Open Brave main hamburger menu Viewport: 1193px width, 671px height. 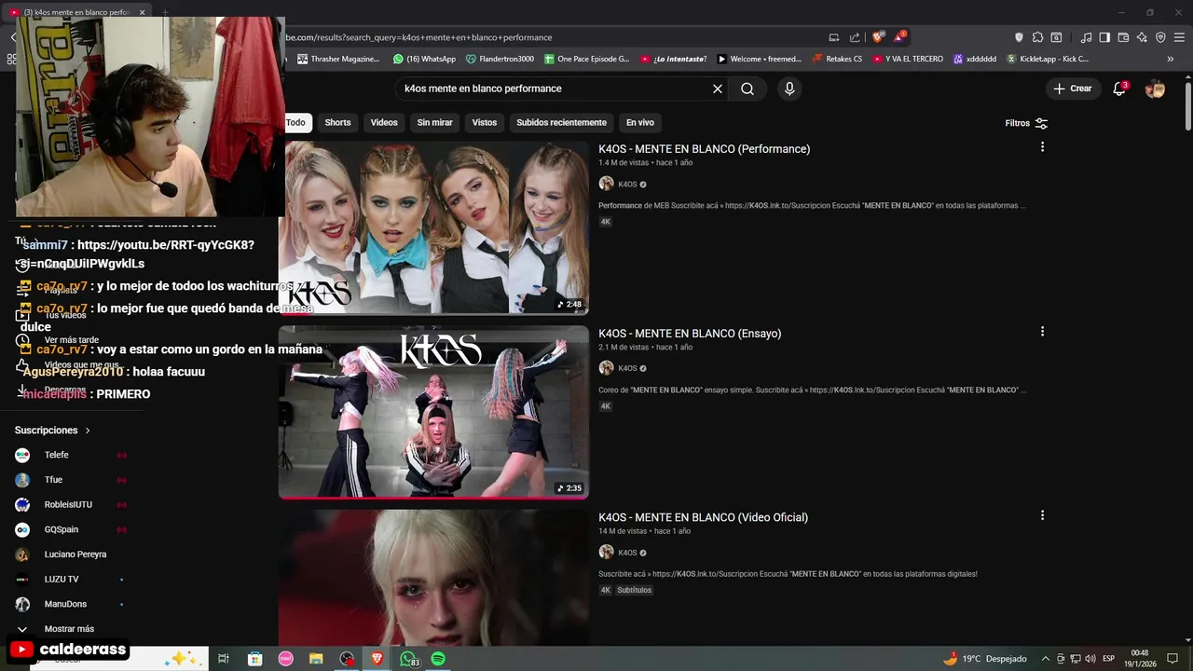1179,37
